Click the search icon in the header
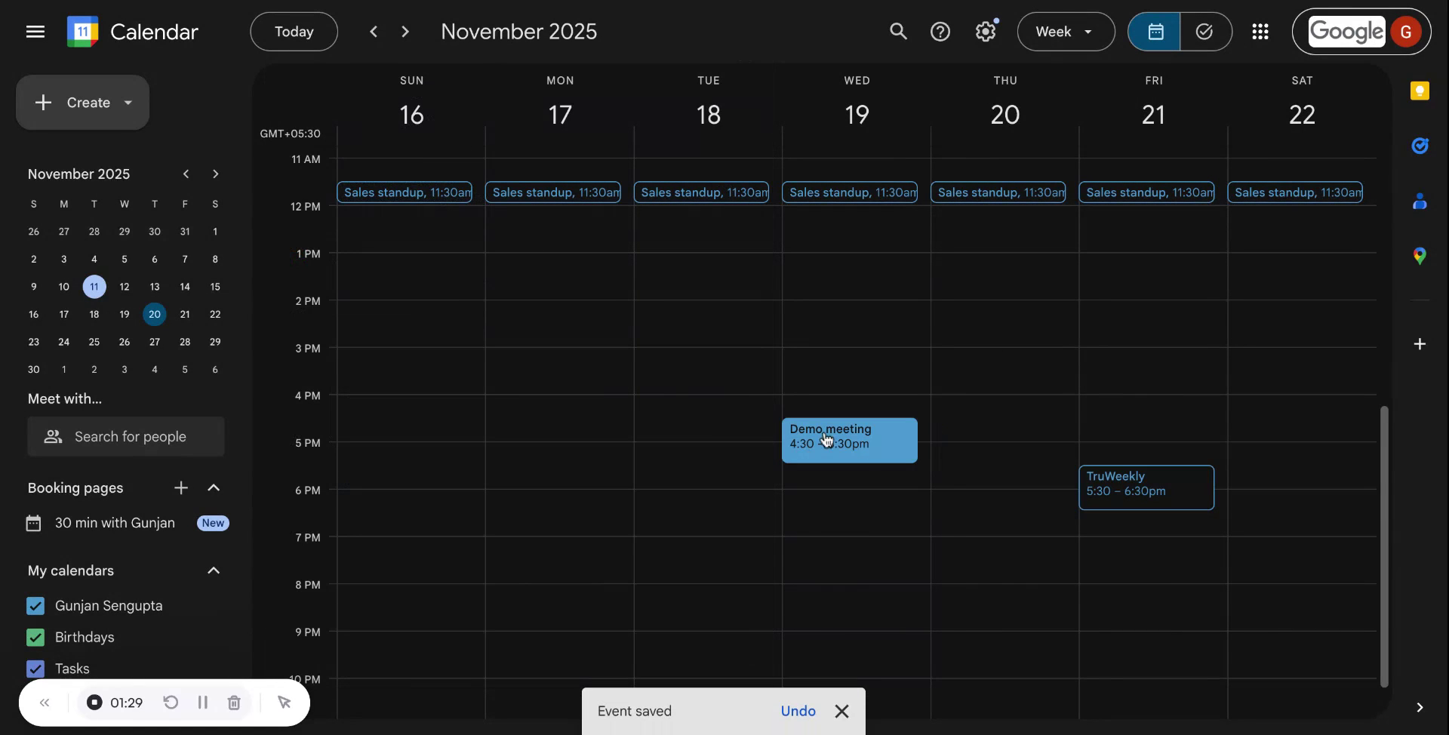The width and height of the screenshot is (1449, 735). 898,32
